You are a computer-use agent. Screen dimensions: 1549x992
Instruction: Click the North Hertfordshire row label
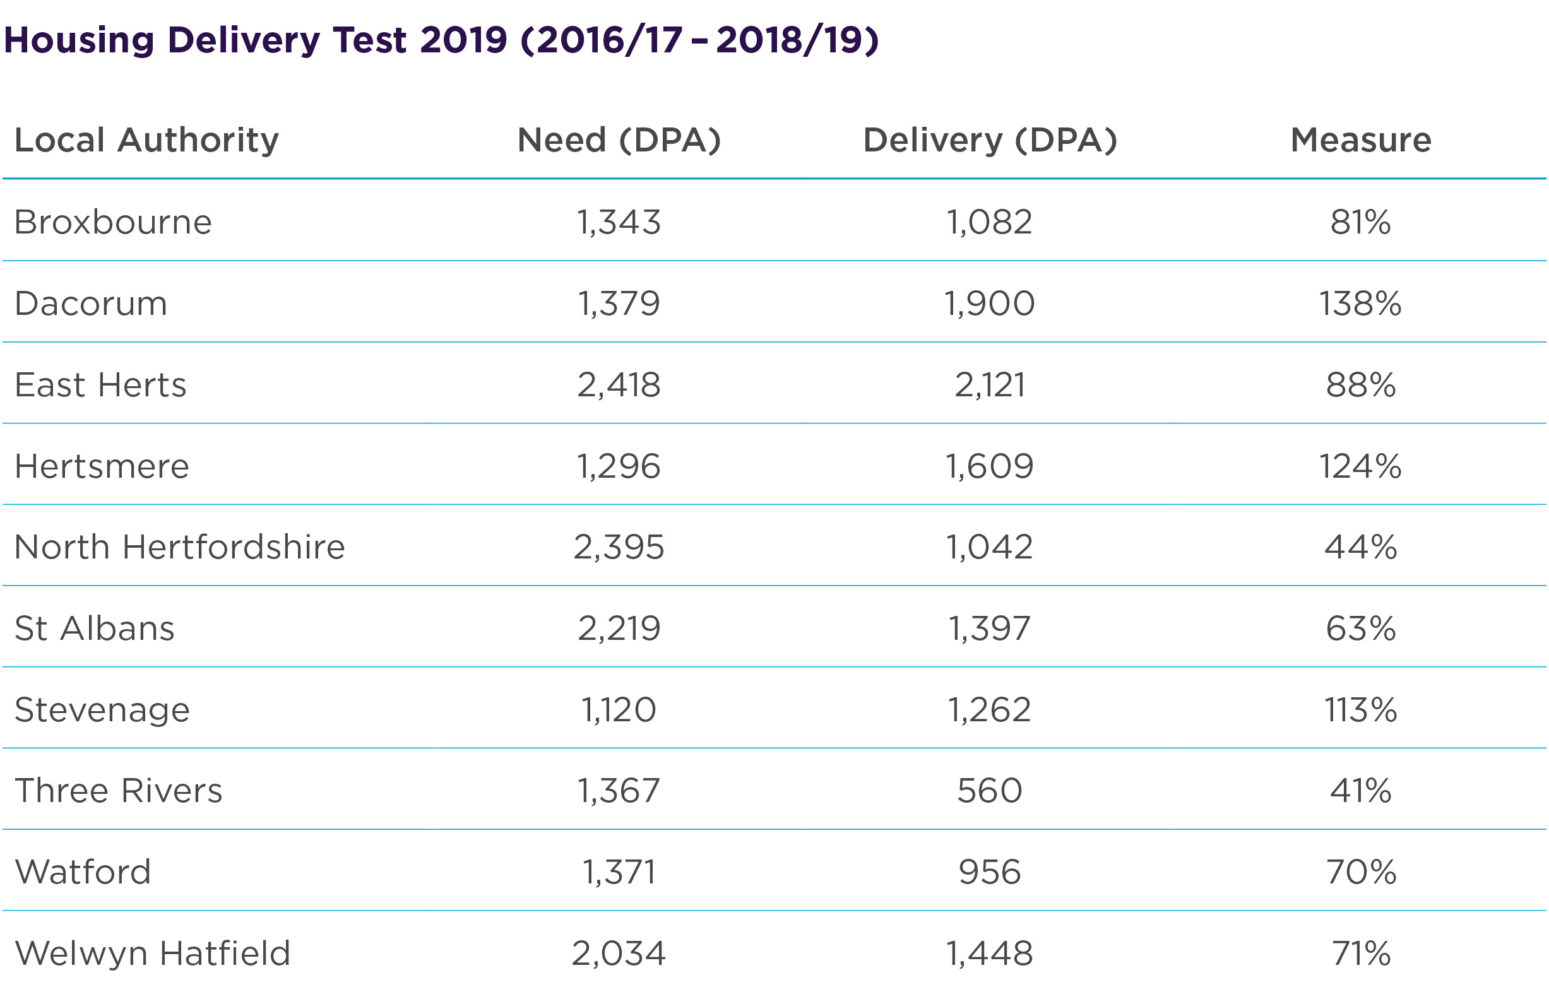pos(179,547)
